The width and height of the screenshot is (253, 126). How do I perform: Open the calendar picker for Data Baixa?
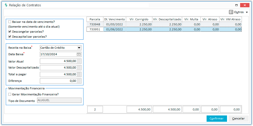coord(79,54)
